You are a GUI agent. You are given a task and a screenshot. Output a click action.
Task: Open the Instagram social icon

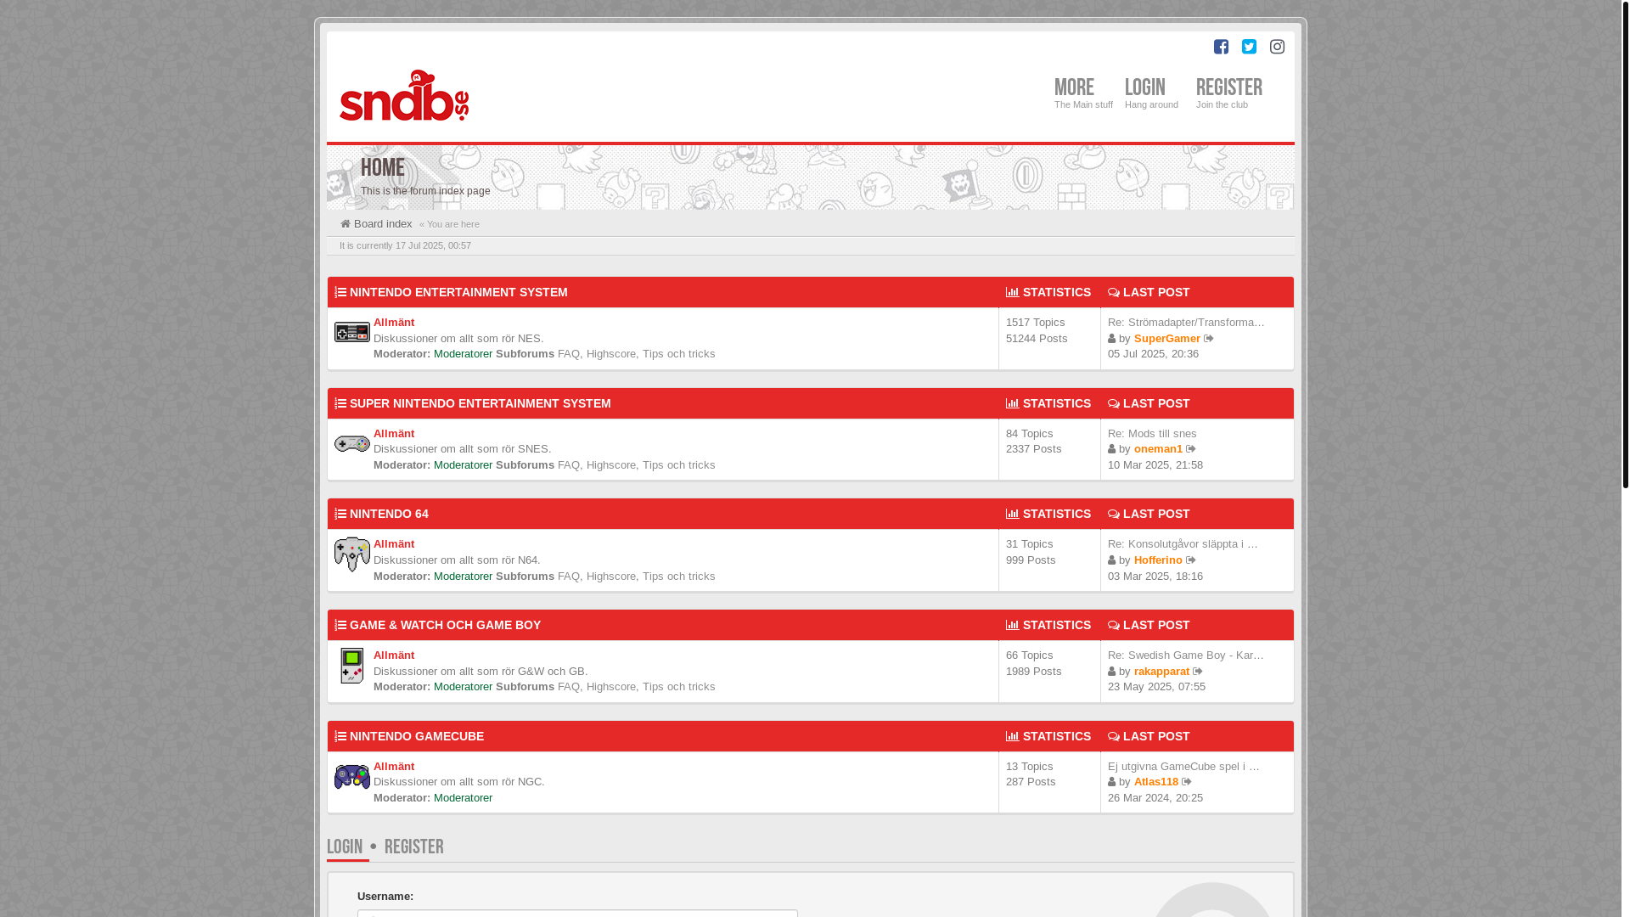(x=1277, y=47)
